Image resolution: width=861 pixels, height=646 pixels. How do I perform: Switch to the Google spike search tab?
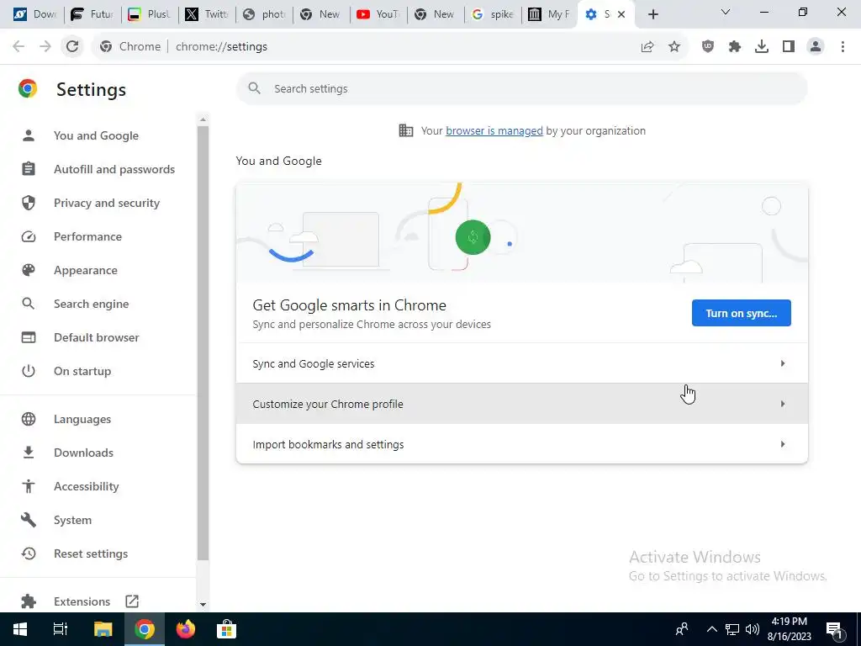click(x=493, y=14)
